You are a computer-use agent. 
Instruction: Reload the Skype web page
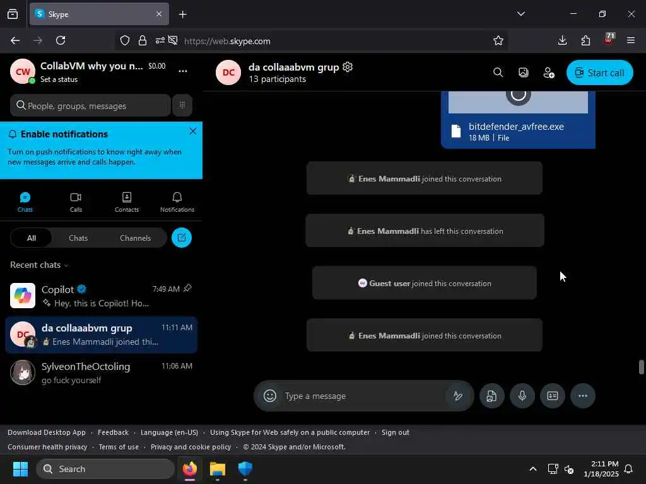[61, 40]
